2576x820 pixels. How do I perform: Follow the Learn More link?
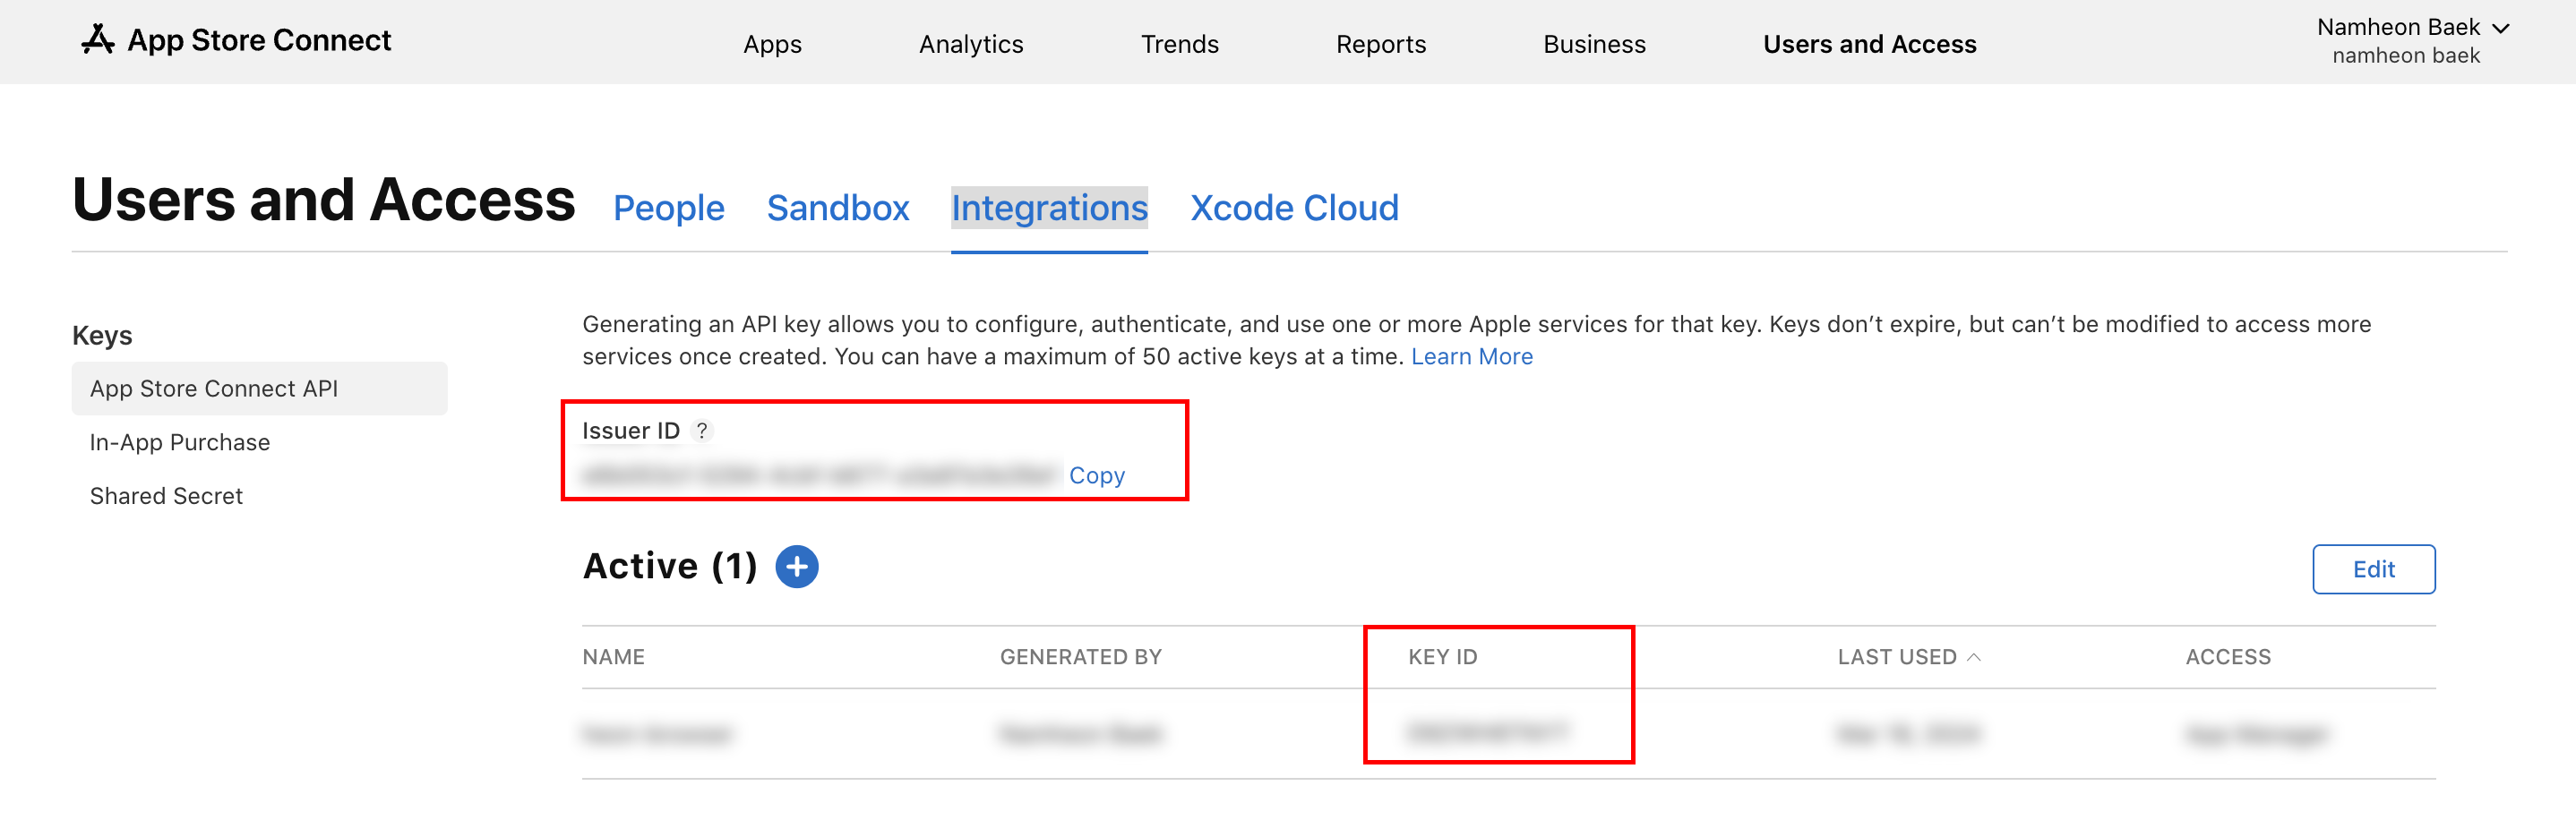pyautogui.click(x=1471, y=357)
